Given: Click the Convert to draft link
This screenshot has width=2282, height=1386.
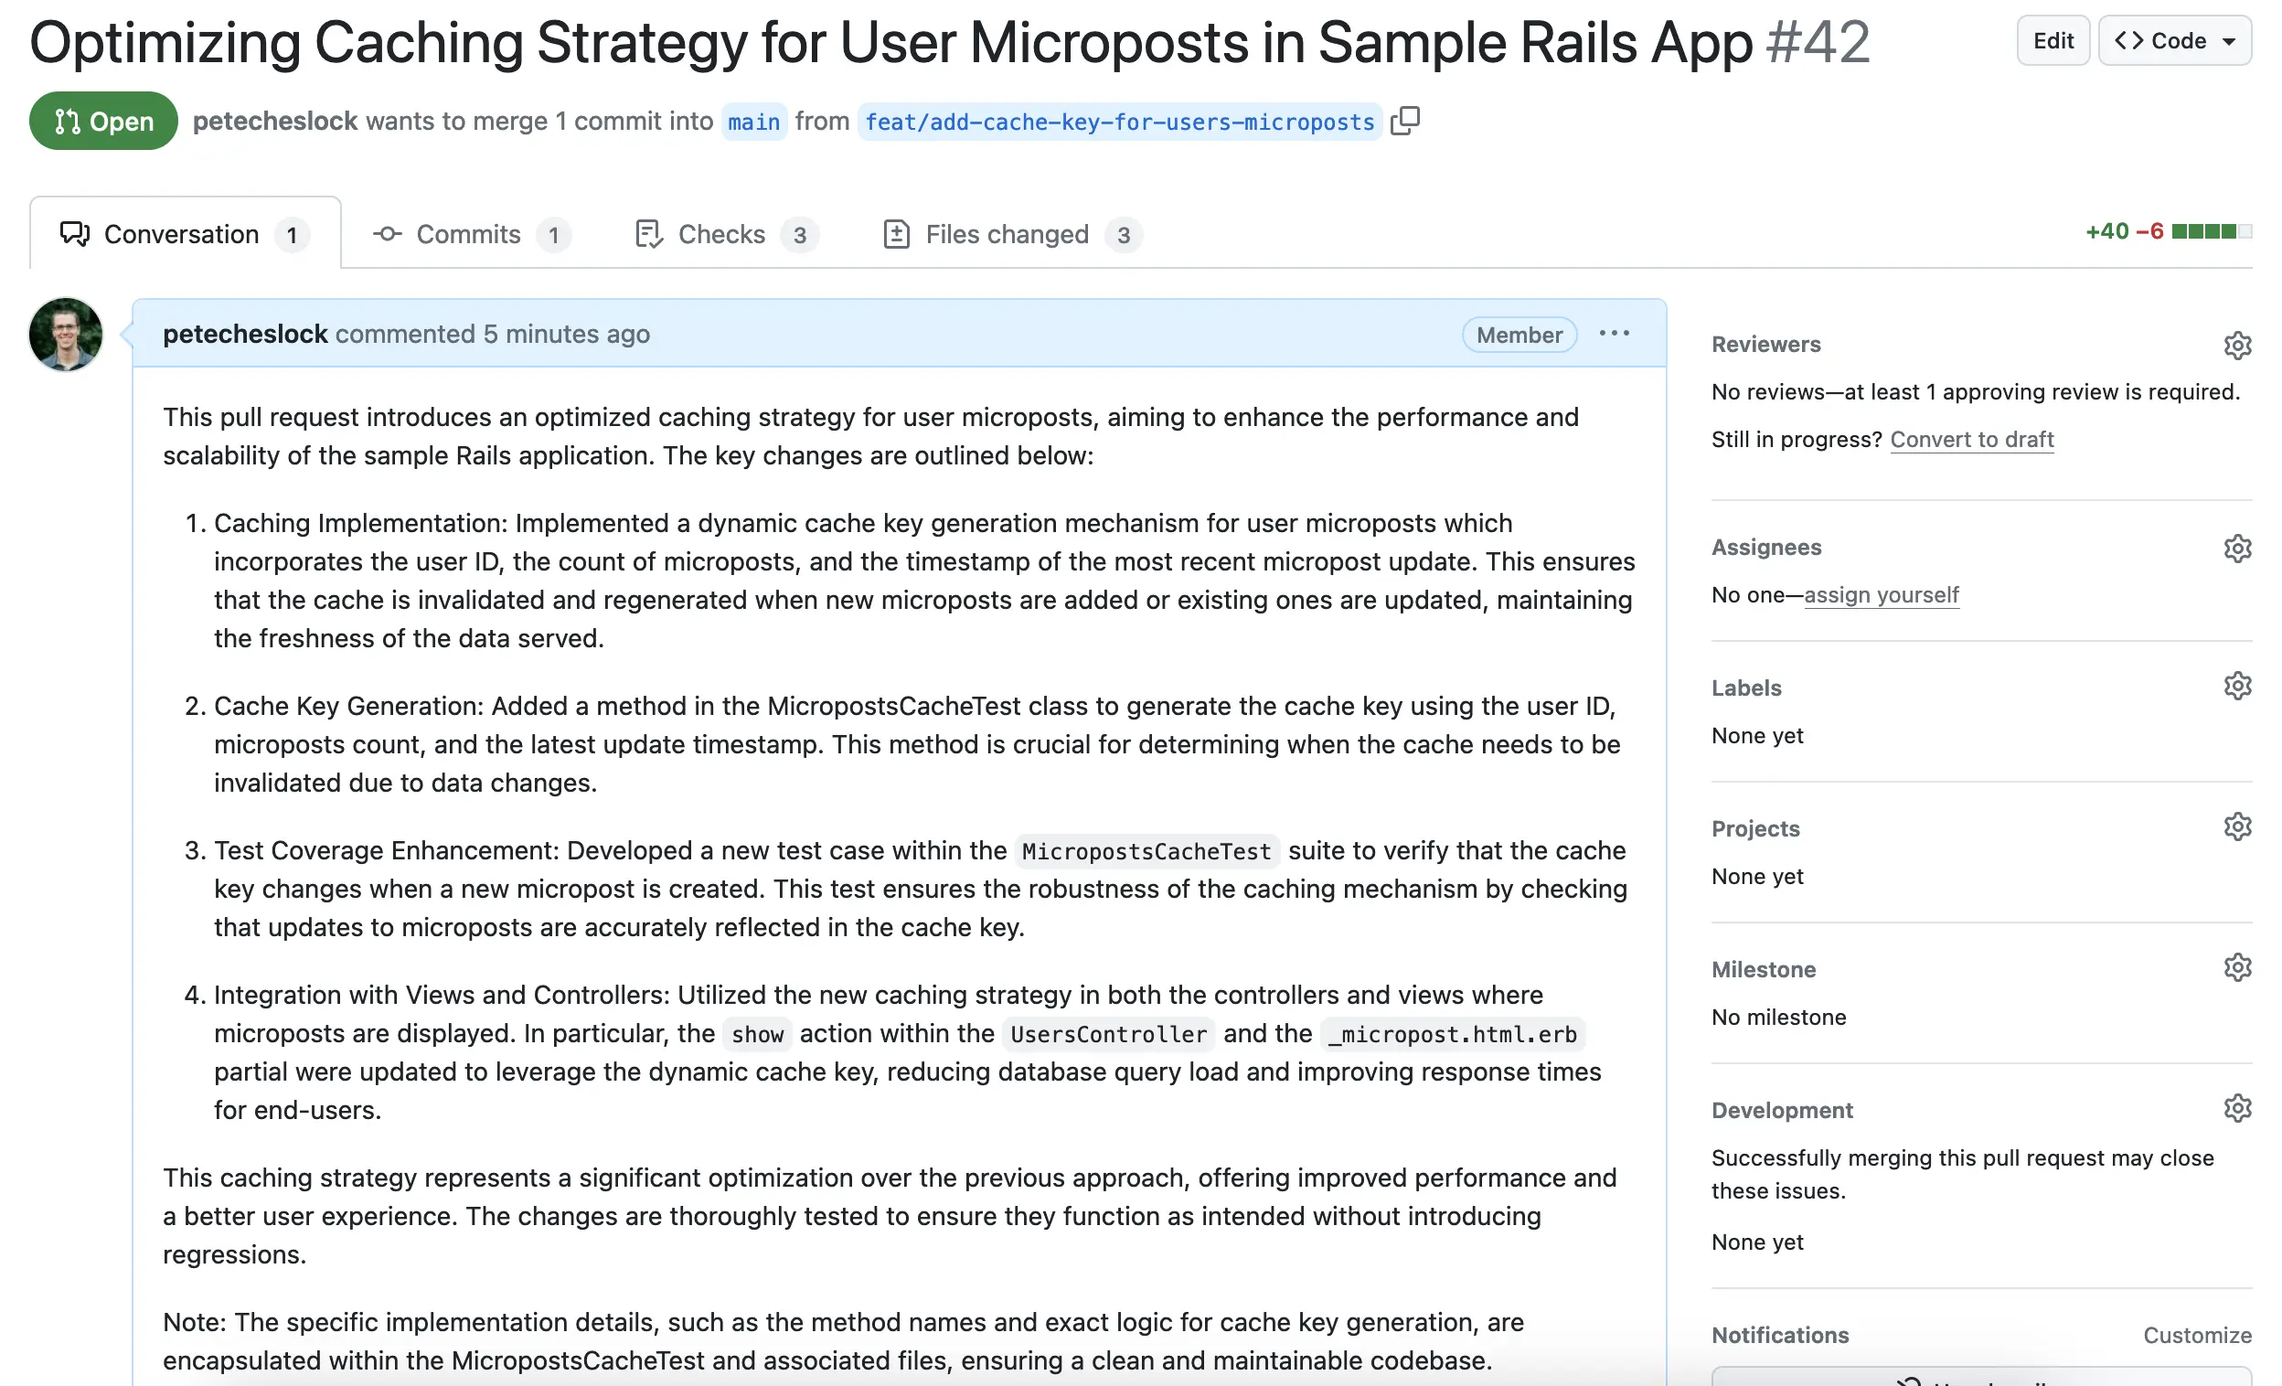Looking at the screenshot, I should click(x=1971, y=440).
